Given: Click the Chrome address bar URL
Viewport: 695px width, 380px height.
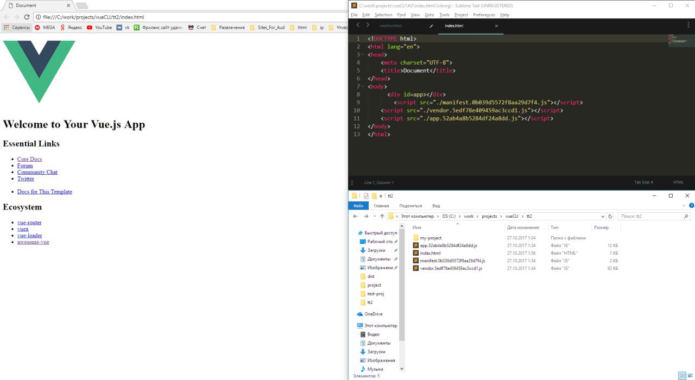Looking at the screenshot, I should (93, 17).
